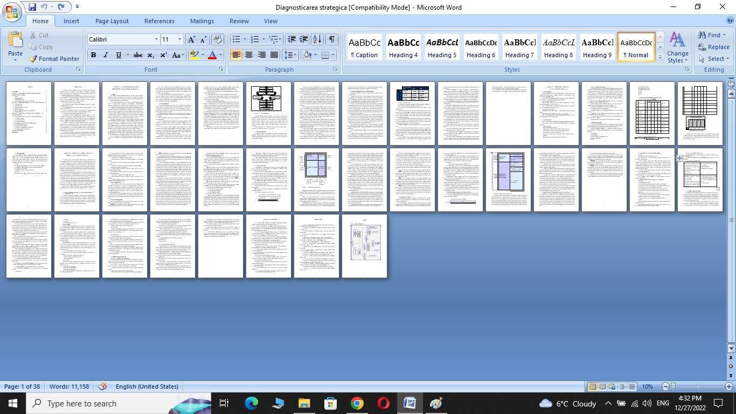This screenshot has height=414, width=736.
Task: Open Google Chrome from the taskbar
Action: tap(357, 403)
